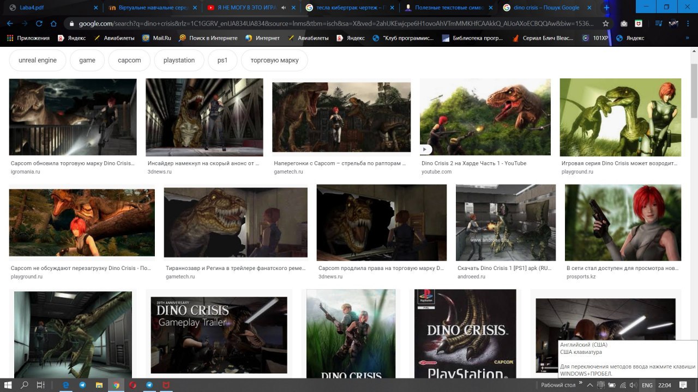Open File Explorer from the taskbar
The width and height of the screenshot is (698, 392).
pos(99,385)
